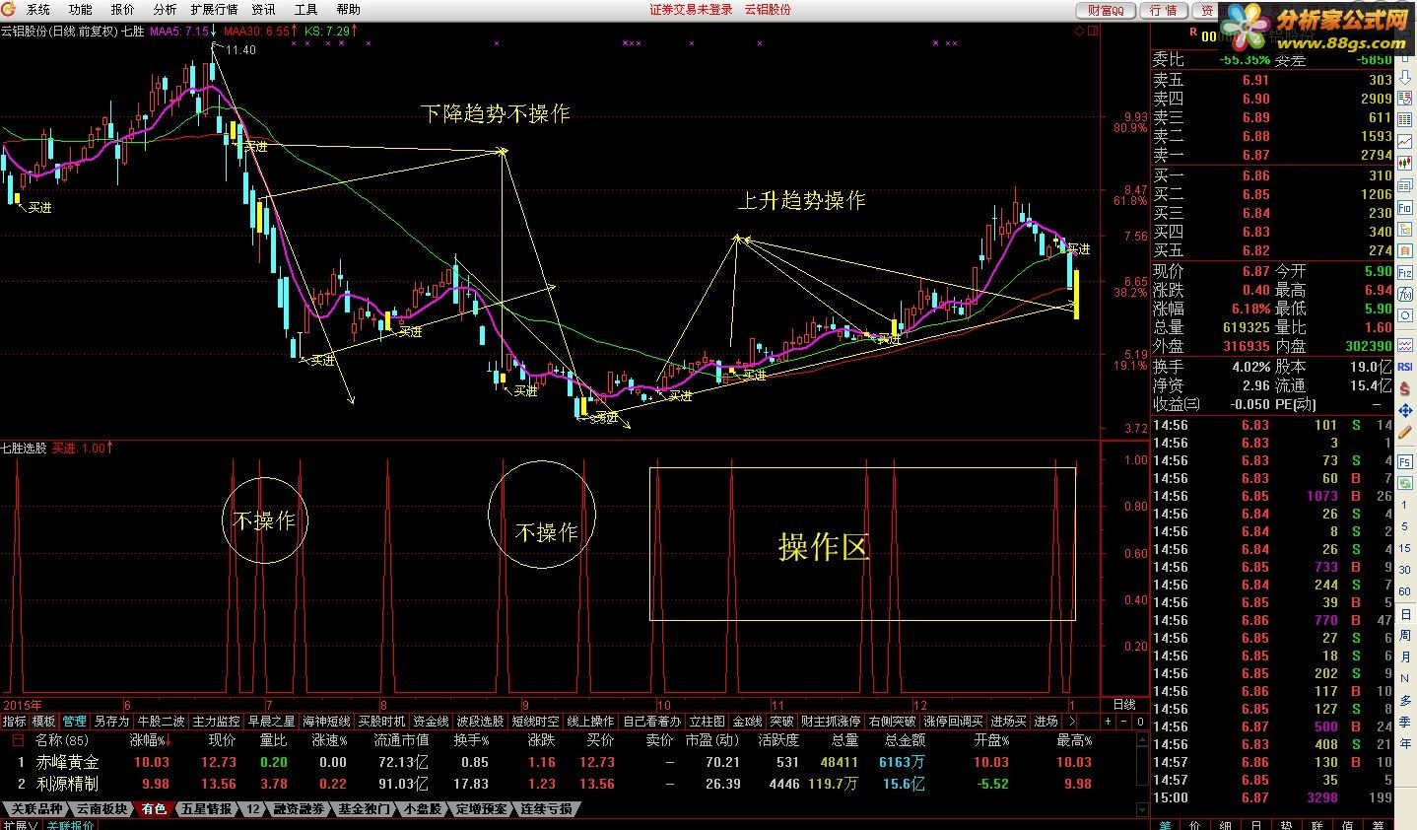The image size is (1417, 830).
Task: Select the 赤峰黄金 stock row
Action: pos(572,762)
